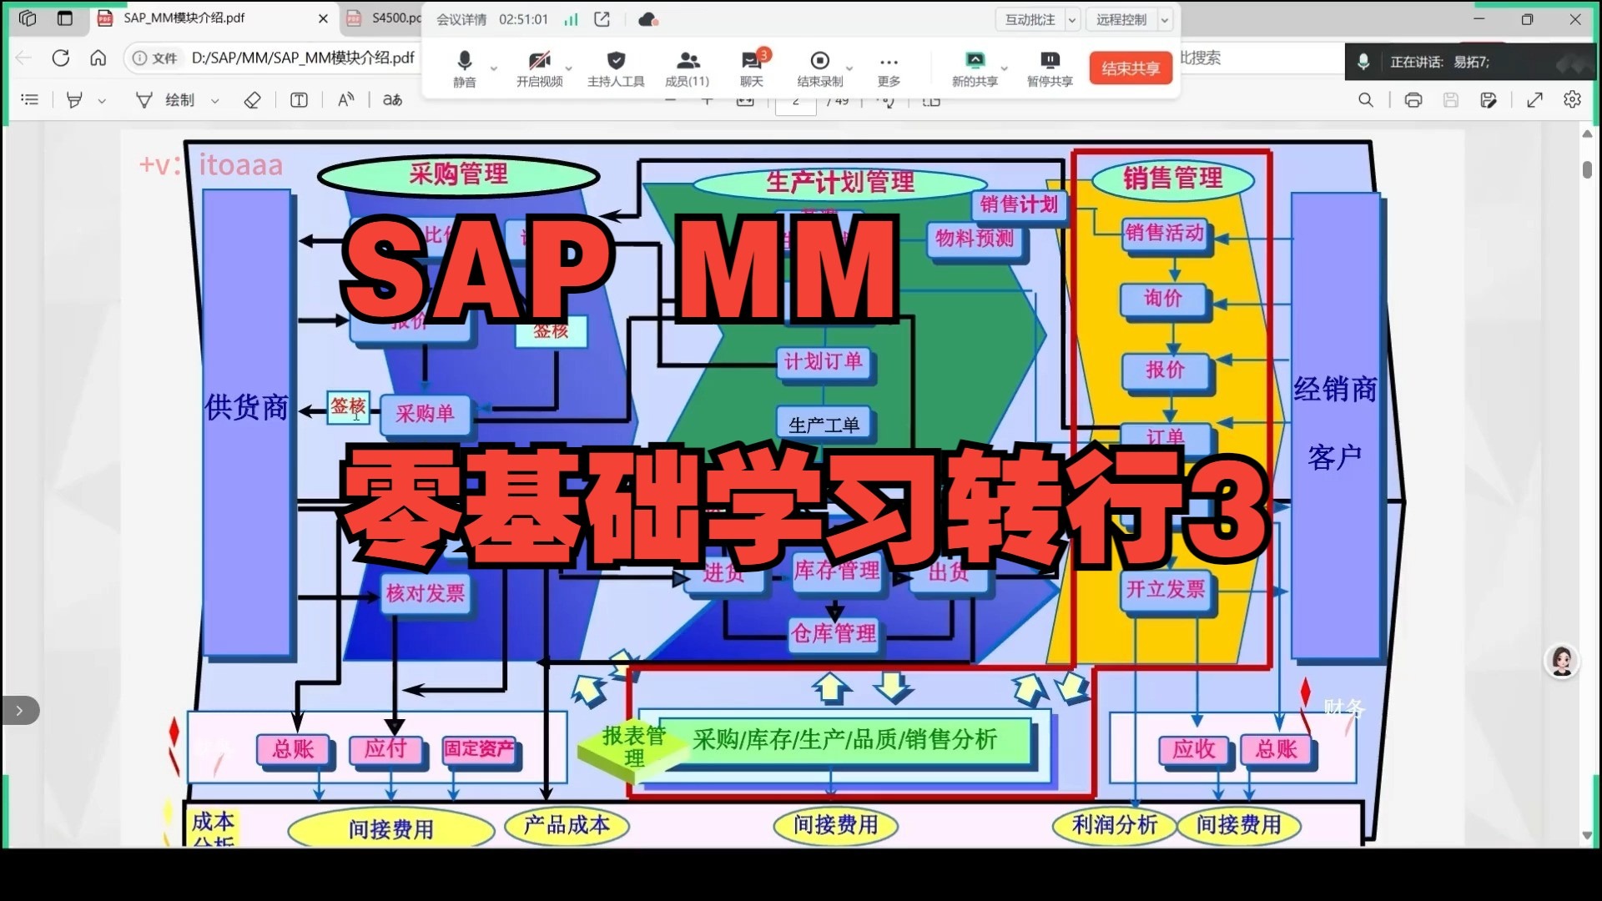Click vertical scrollbar down arrow
This screenshot has width=1602, height=901.
pyautogui.click(x=1587, y=835)
